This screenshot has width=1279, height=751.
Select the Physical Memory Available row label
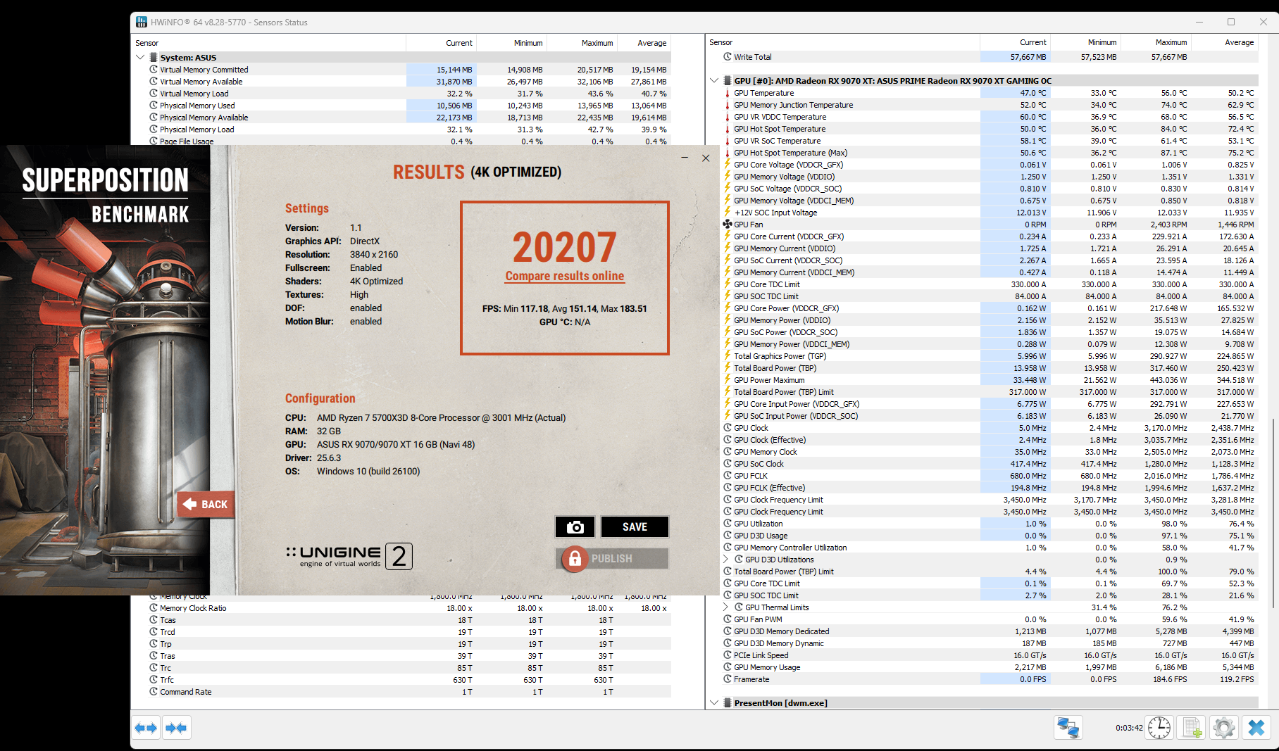(x=204, y=118)
